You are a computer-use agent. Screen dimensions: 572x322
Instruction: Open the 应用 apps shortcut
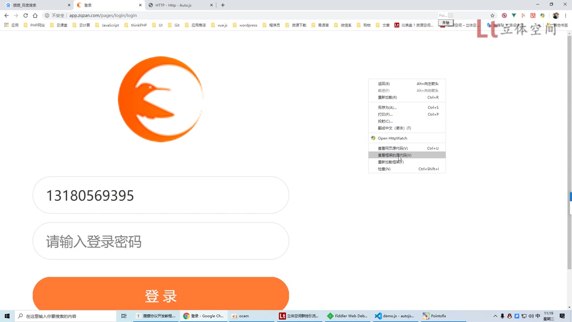click(12, 25)
